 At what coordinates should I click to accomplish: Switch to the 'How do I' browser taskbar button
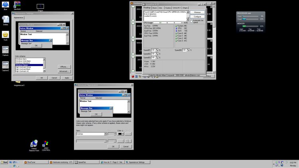(112, 162)
